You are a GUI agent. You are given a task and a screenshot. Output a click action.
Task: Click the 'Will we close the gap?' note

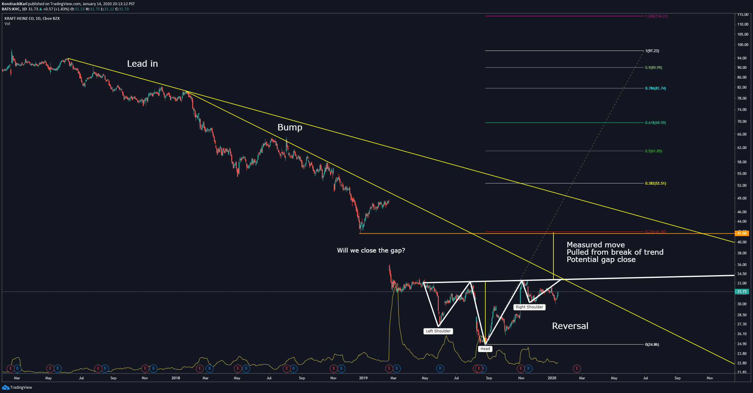(371, 250)
